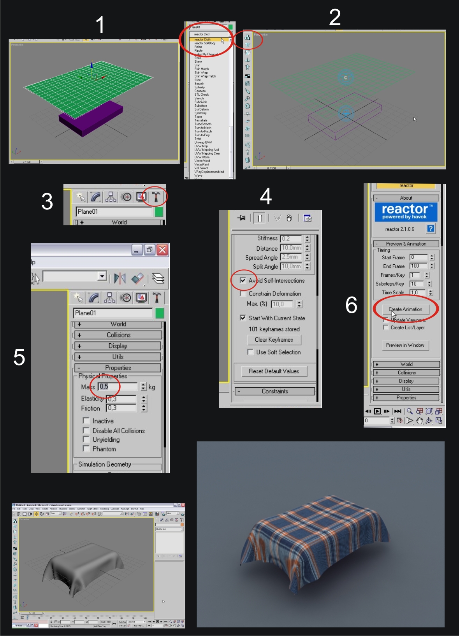459x636 pixels.
Task: Click Pan hand icon below reactor panel
Action: [419, 420]
